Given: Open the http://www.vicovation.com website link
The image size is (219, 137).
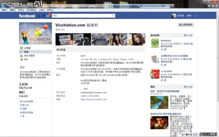Looking at the screenshot, I should 93,99.
